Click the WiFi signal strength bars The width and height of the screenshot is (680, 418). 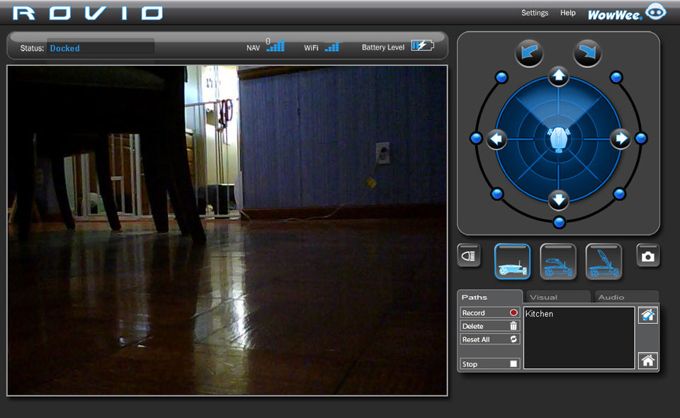coord(331,47)
